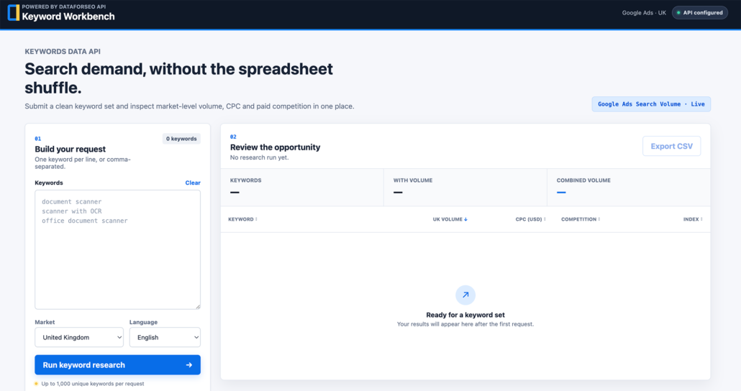Click the arrow icon above Ready for a keyword set
Screen dimensions: 741x391
tap(465, 295)
